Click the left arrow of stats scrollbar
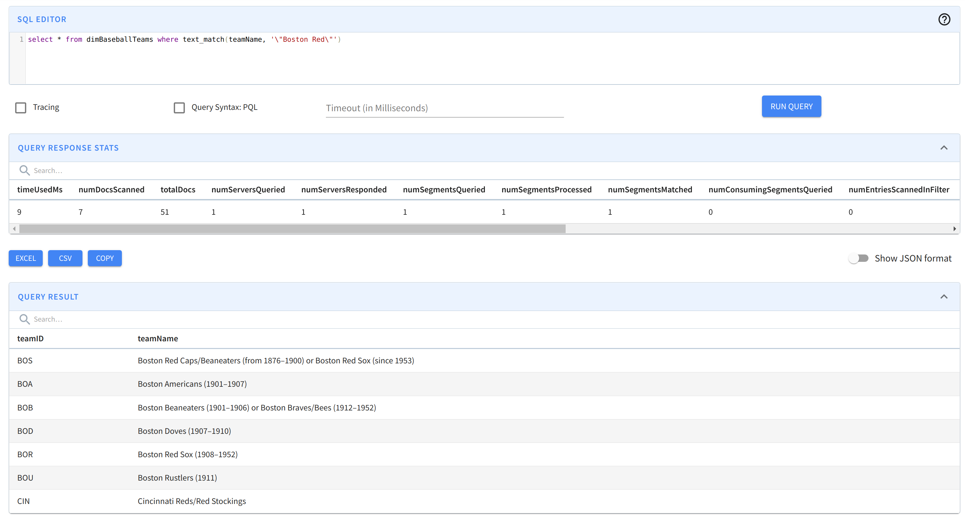Image resolution: width=965 pixels, height=525 pixels. pyautogui.click(x=14, y=228)
